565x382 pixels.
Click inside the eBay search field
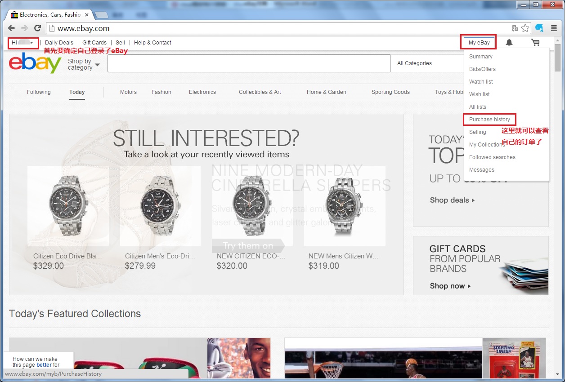(248, 63)
